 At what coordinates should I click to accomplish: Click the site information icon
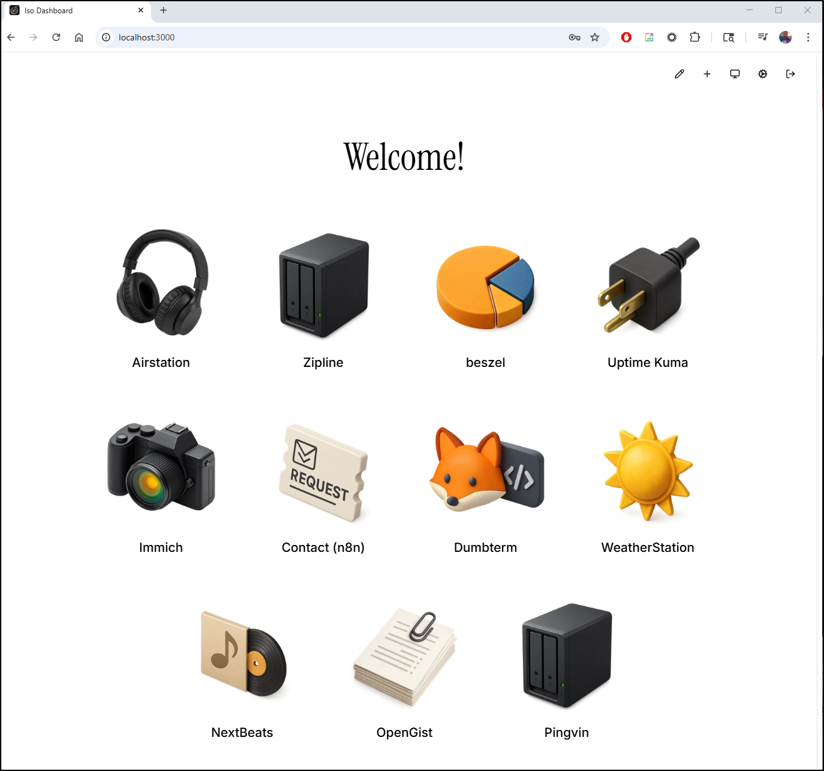(x=106, y=37)
